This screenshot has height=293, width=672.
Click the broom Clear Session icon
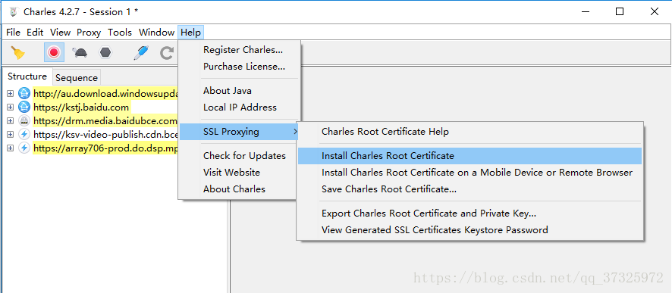[x=17, y=53]
